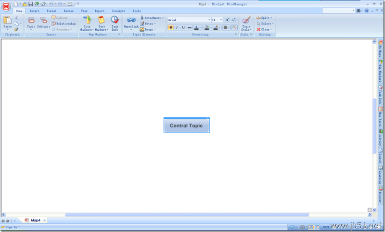Open the Copy dropdown arrow
This screenshot has width=385, height=232.
[21, 24]
